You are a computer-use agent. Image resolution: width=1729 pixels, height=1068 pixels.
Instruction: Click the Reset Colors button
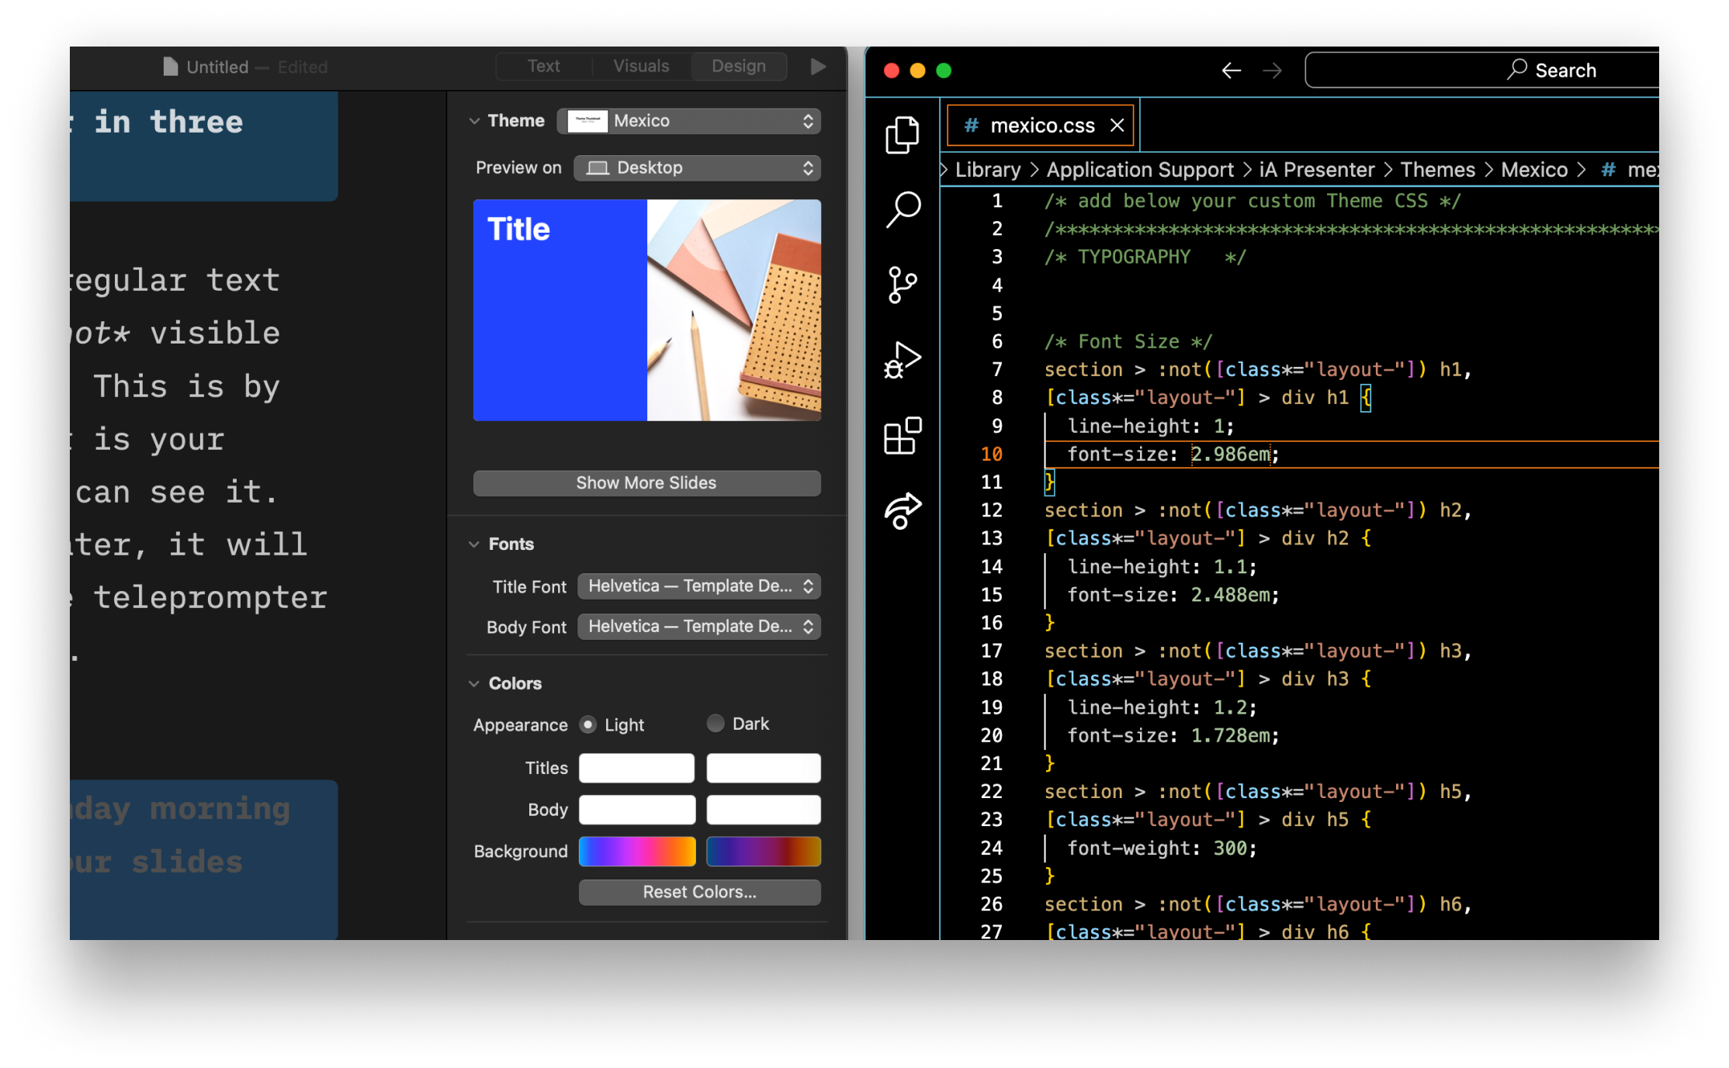click(x=699, y=892)
